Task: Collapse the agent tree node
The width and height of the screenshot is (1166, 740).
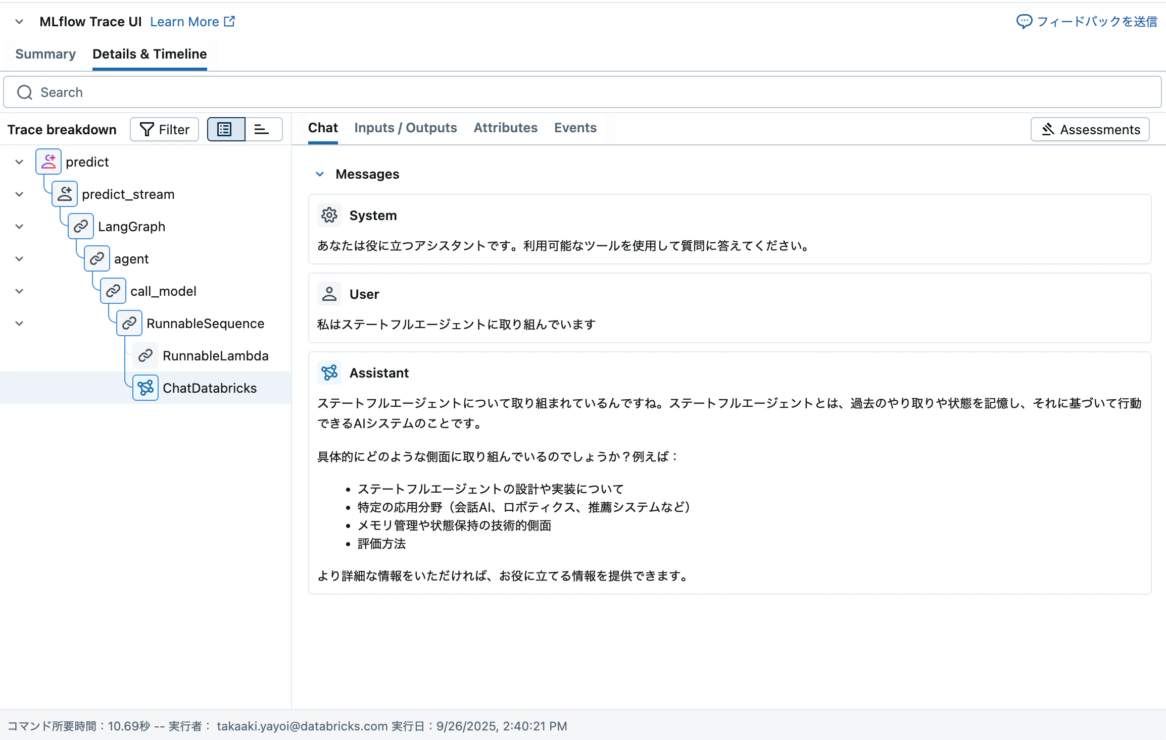Action: pos(19,259)
